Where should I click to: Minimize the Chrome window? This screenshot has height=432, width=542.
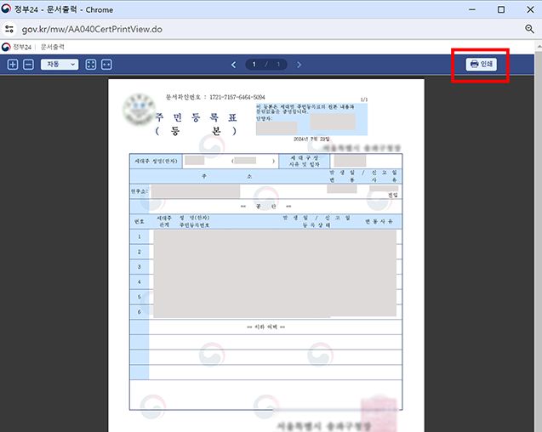point(472,9)
